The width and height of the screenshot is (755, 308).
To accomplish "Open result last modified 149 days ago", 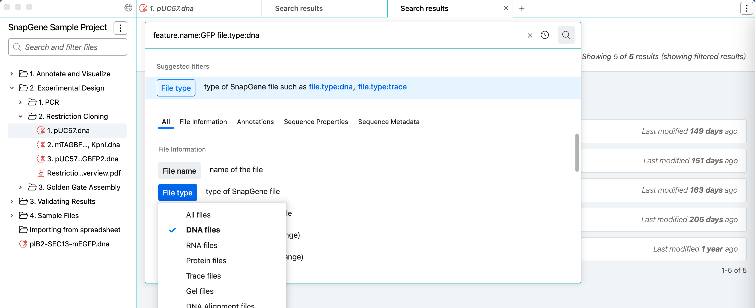I will pyautogui.click(x=664, y=131).
